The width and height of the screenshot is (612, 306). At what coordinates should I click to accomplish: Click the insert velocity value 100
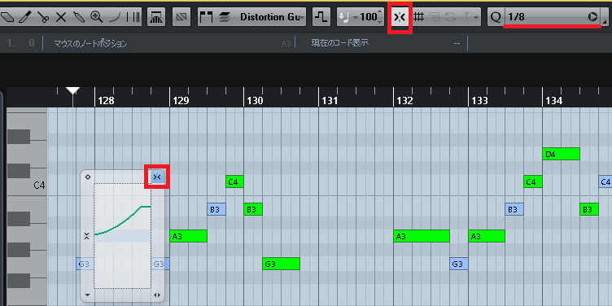tap(369, 17)
